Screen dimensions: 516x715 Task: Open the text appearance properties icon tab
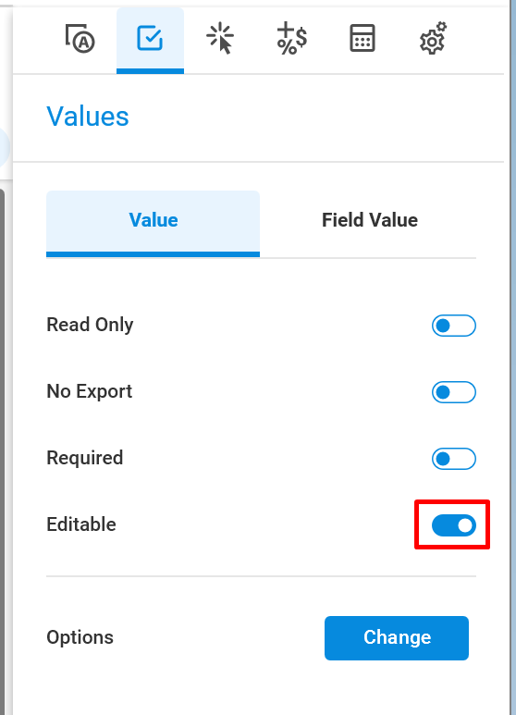tap(80, 39)
